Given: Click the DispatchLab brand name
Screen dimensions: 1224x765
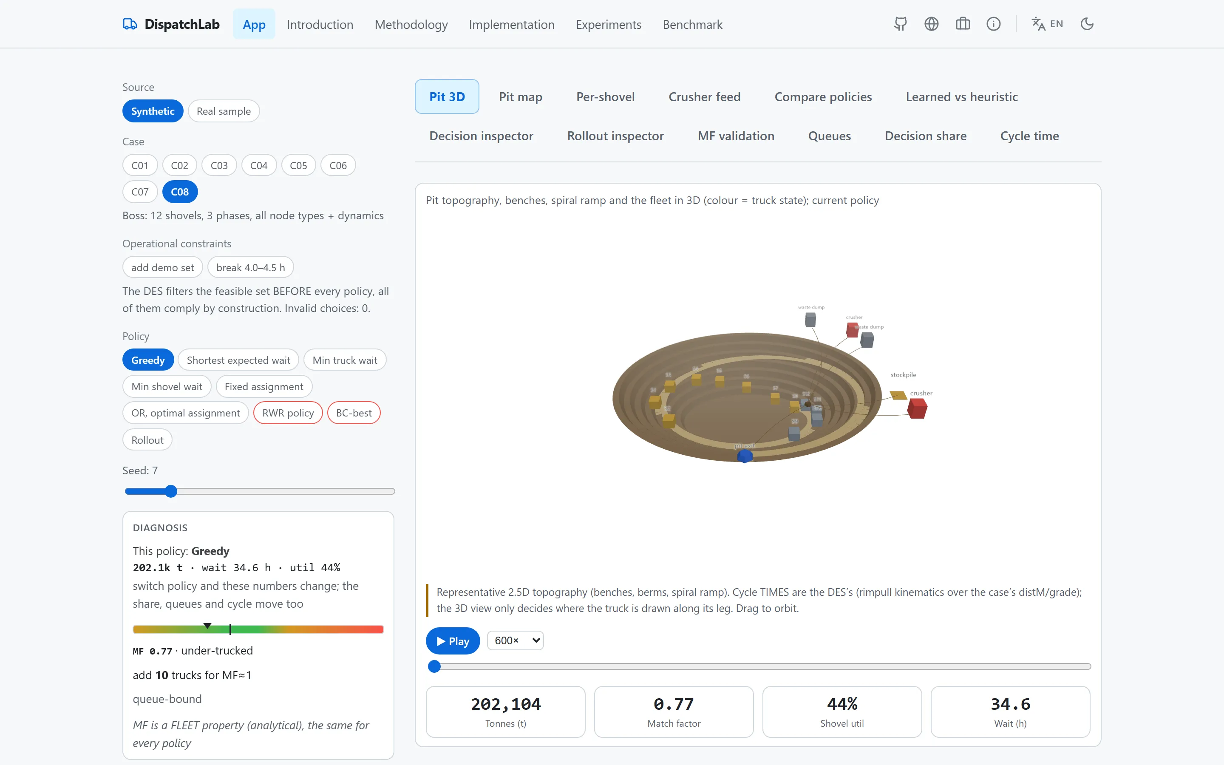Looking at the screenshot, I should point(181,24).
